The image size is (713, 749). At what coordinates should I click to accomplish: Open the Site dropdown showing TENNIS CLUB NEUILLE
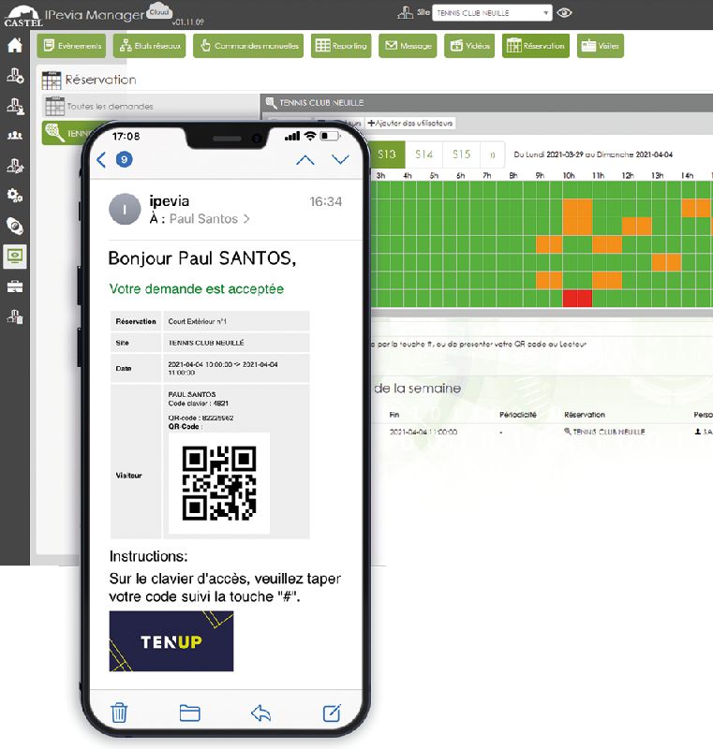point(491,13)
